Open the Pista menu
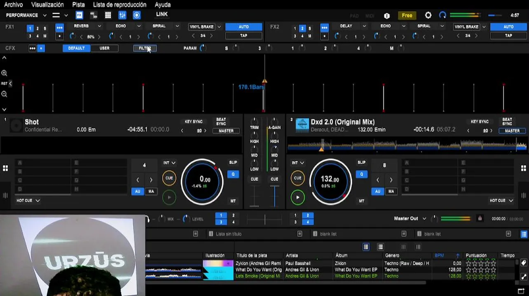The image size is (529, 296). click(x=78, y=5)
